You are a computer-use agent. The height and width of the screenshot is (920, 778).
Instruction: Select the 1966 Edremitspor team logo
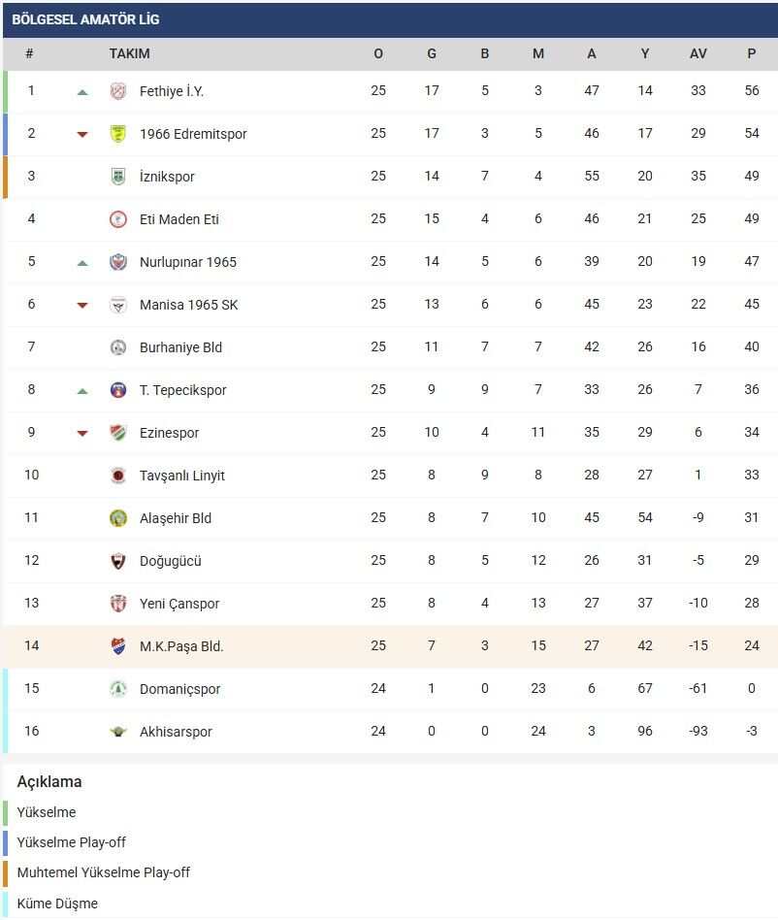point(117,134)
